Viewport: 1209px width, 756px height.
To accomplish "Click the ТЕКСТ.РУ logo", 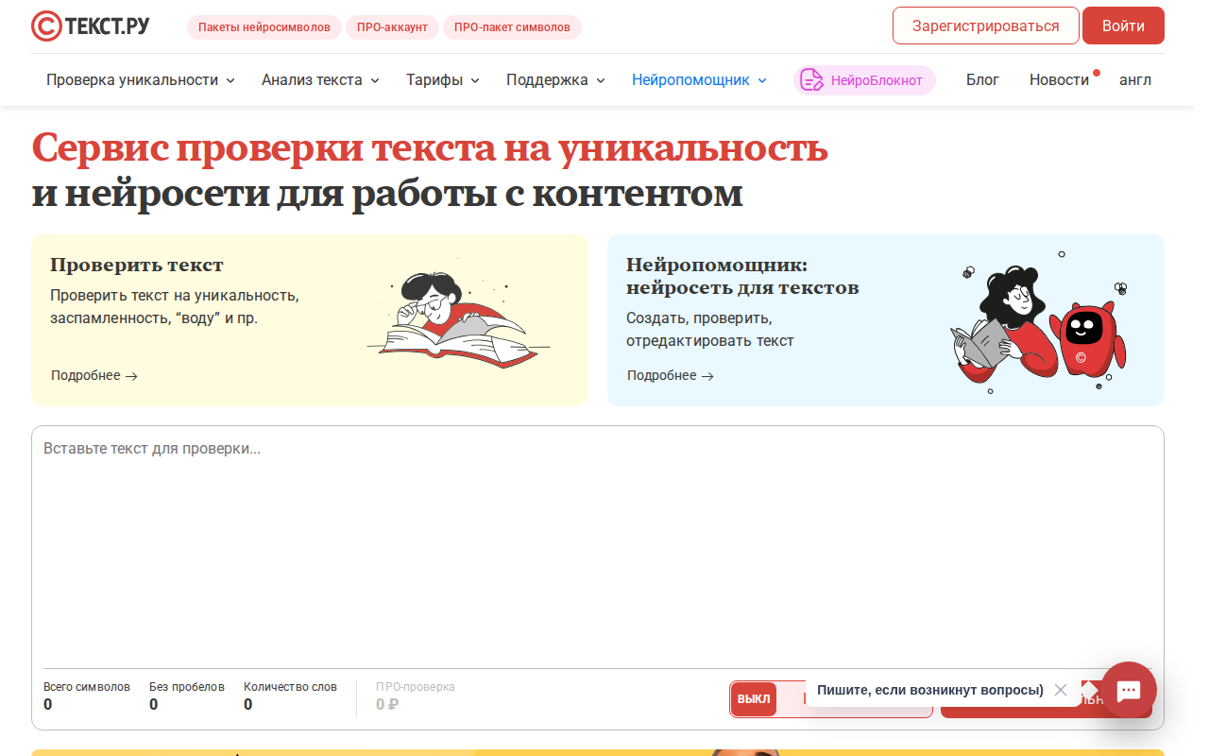I will (x=90, y=26).
